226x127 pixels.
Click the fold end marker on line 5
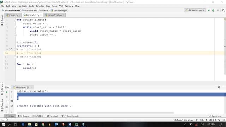(15, 35)
